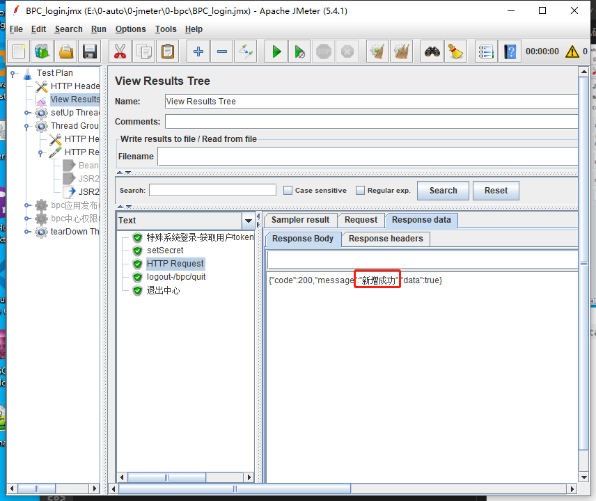Switch to the Request tab
Screen dimensions: 596x501
pyautogui.click(x=361, y=220)
